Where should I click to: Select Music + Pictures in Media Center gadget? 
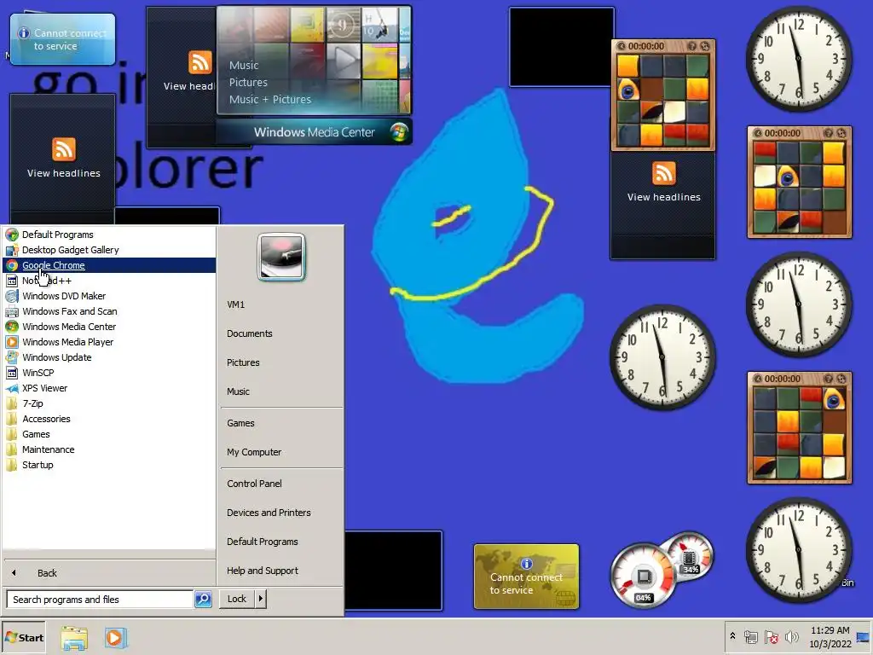point(270,100)
